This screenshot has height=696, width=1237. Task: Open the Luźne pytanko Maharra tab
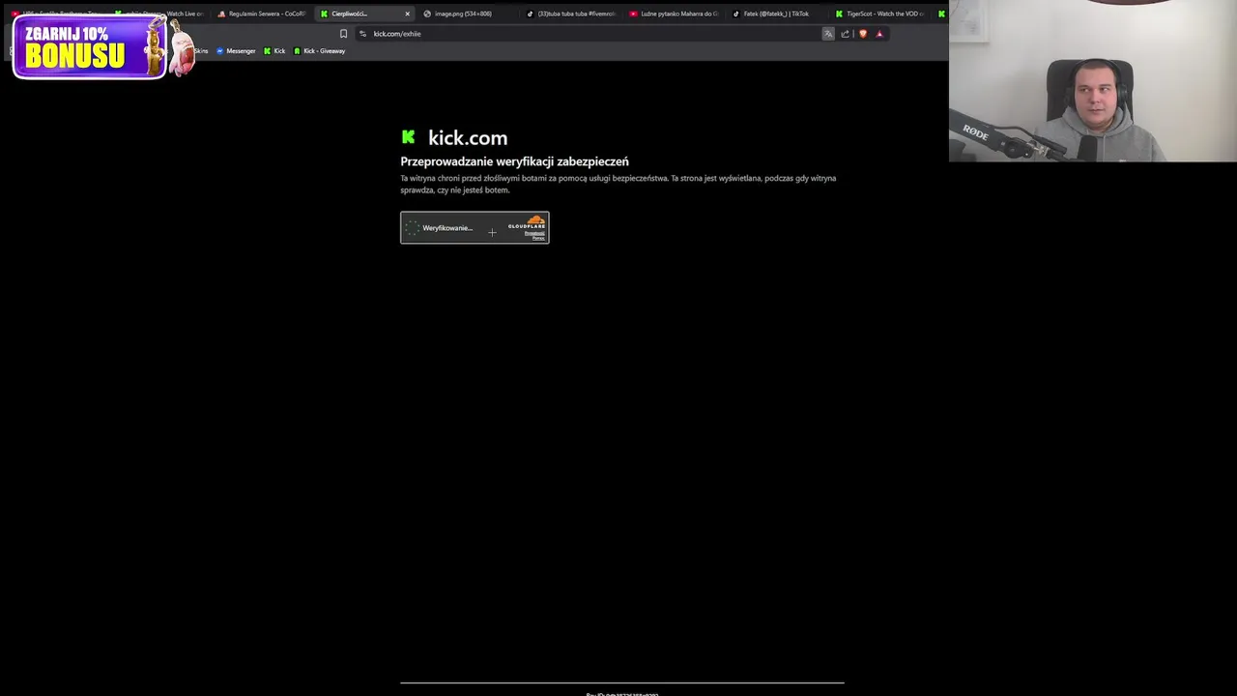(674, 14)
